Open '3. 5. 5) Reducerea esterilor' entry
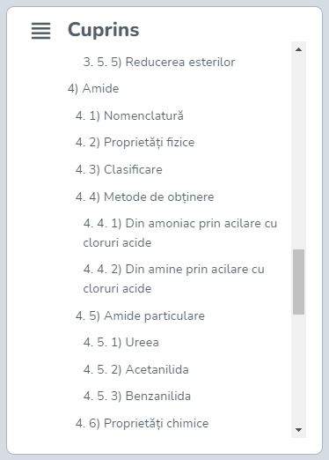This screenshot has height=460, width=329. [x=159, y=62]
